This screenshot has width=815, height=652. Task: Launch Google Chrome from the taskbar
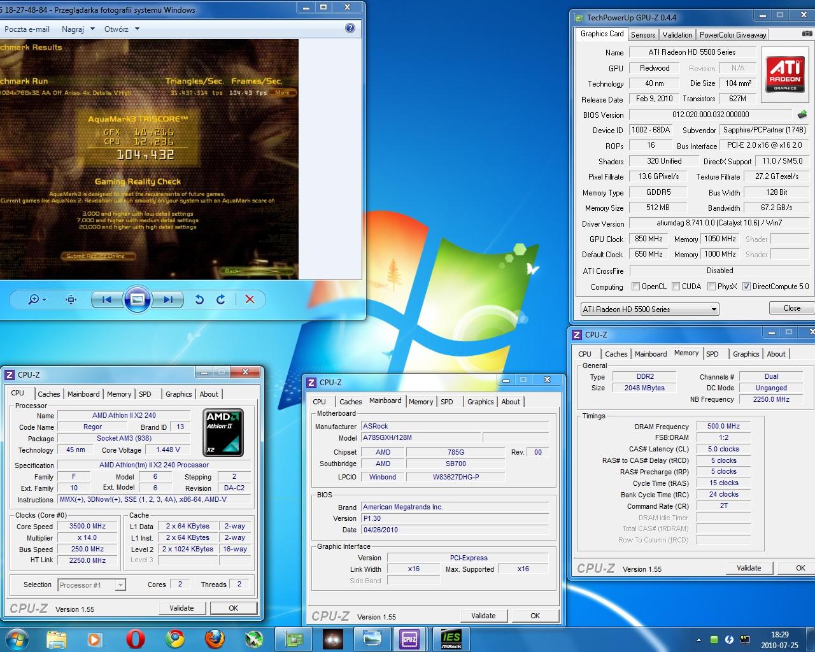click(175, 639)
